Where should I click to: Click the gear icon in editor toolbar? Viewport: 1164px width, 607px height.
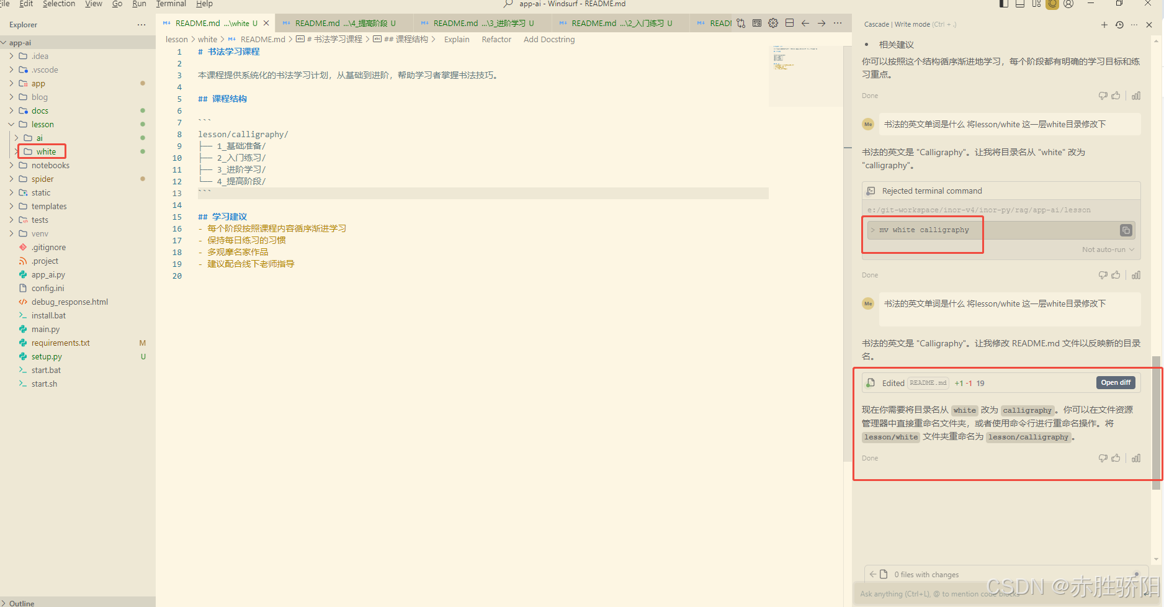[x=773, y=23]
